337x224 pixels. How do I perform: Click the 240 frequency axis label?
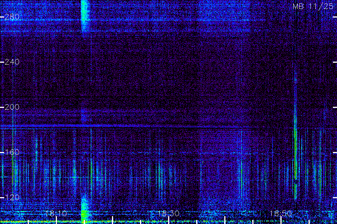pyautogui.click(x=12, y=62)
